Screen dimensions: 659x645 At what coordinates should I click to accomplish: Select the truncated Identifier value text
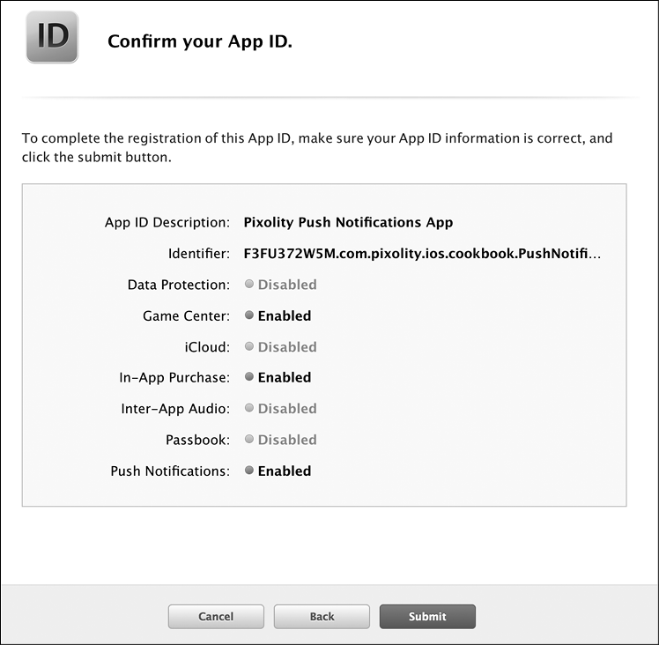coord(422,254)
